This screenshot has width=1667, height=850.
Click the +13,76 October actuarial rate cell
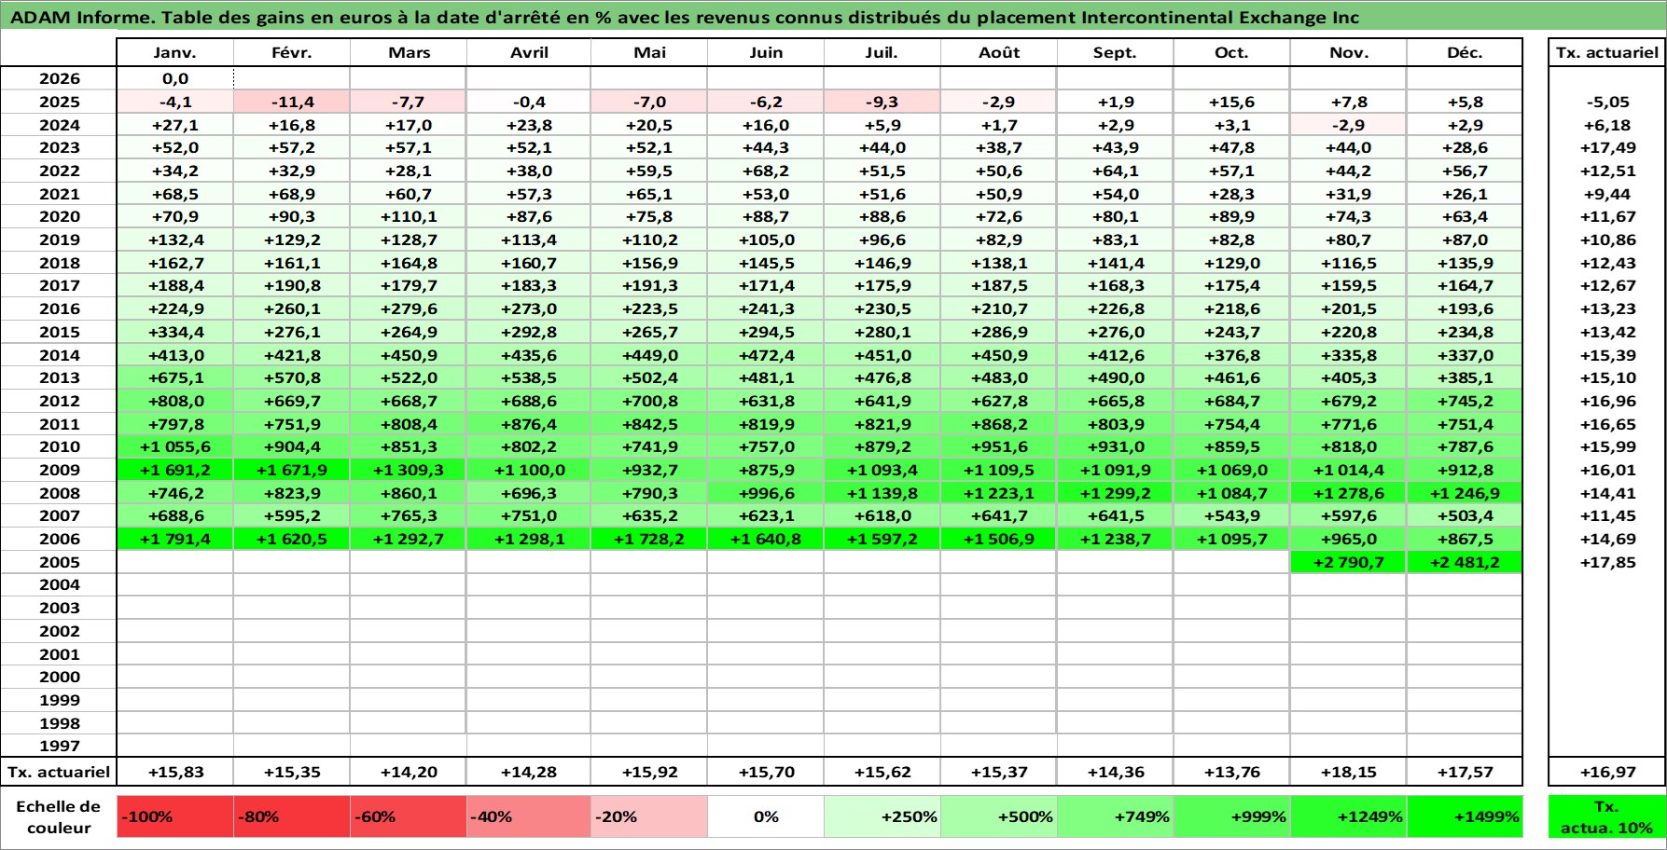pyautogui.click(x=1231, y=772)
